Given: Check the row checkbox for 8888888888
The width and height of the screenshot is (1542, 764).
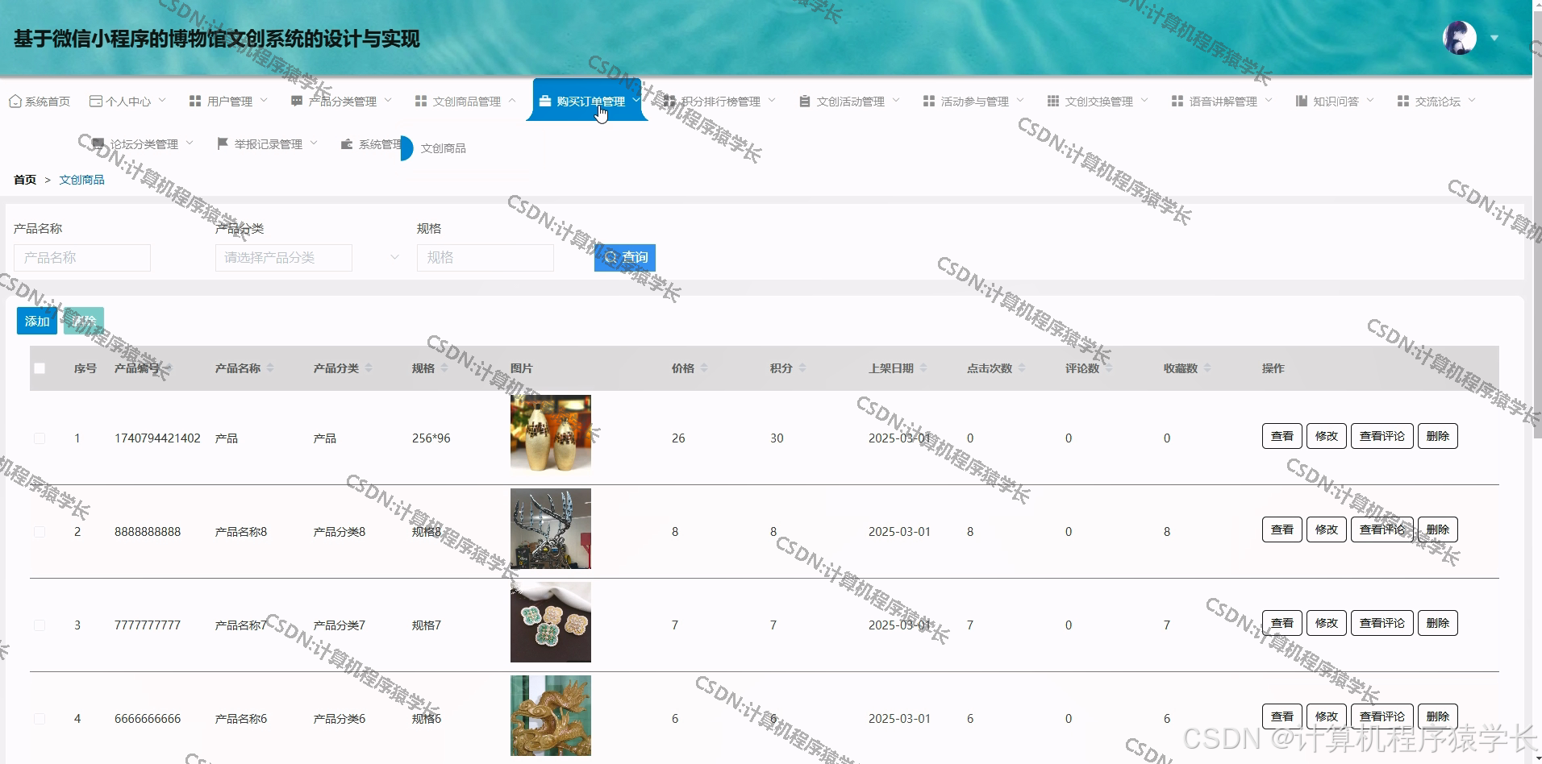Looking at the screenshot, I should [x=40, y=532].
